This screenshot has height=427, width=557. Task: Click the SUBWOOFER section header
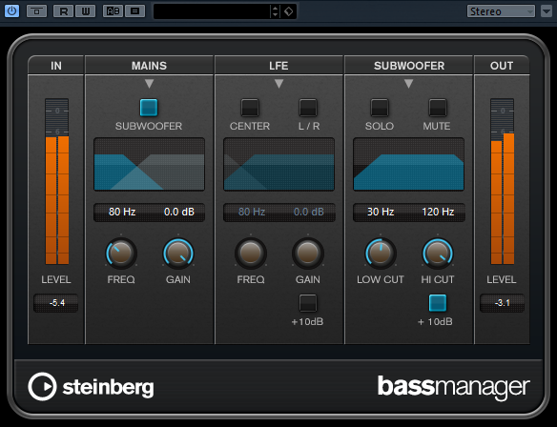pyautogui.click(x=408, y=66)
